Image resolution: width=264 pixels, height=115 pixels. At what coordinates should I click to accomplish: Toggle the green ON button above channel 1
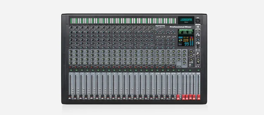tap(71, 70)
